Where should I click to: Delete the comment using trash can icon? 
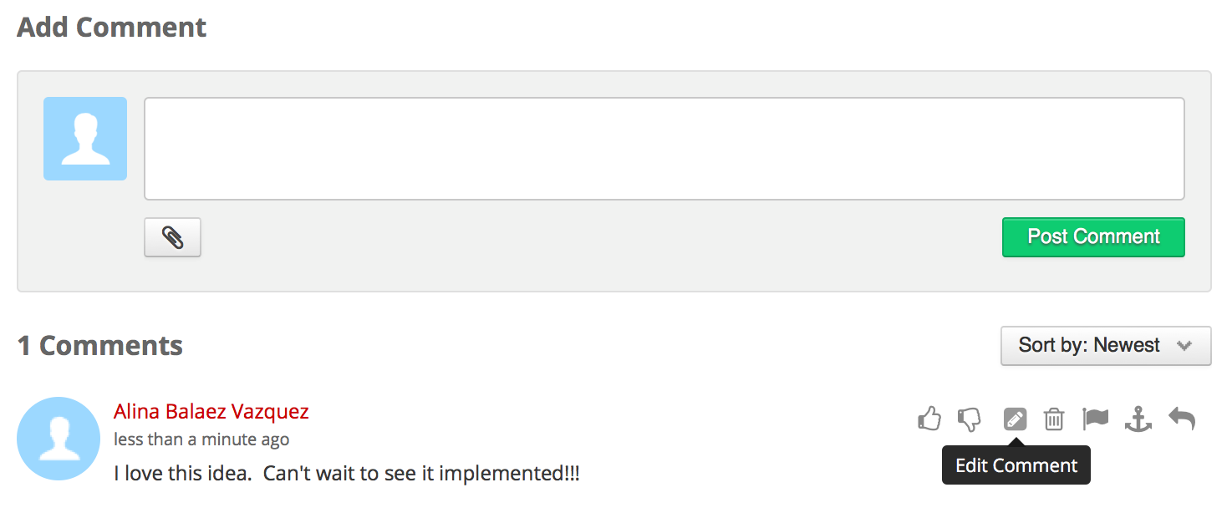click(1054, 419)
